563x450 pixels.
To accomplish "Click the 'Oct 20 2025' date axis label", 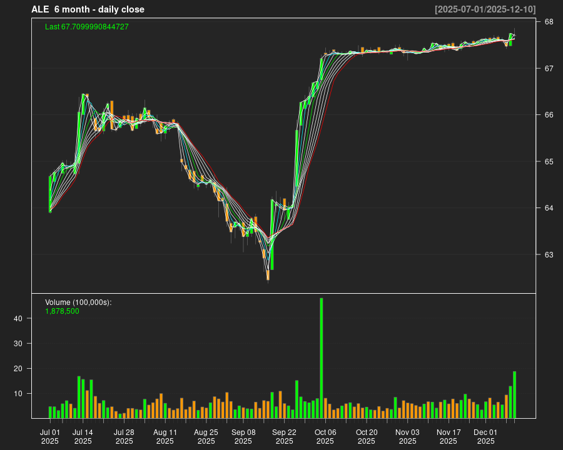I will coord(367,436).
